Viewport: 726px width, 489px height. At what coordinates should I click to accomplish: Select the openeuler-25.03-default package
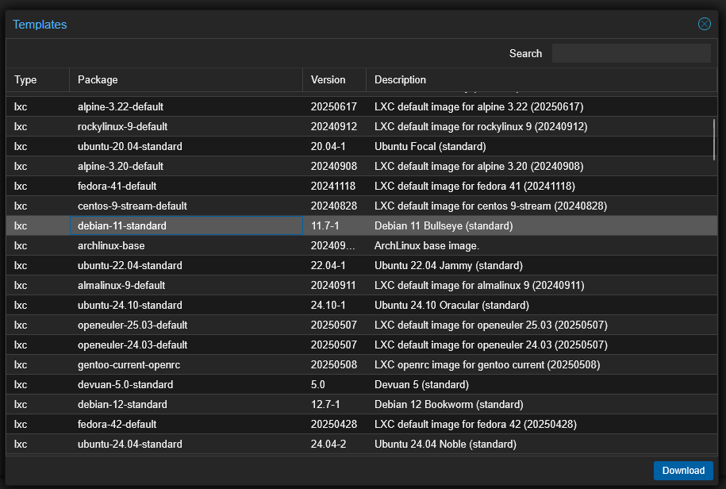133,325
